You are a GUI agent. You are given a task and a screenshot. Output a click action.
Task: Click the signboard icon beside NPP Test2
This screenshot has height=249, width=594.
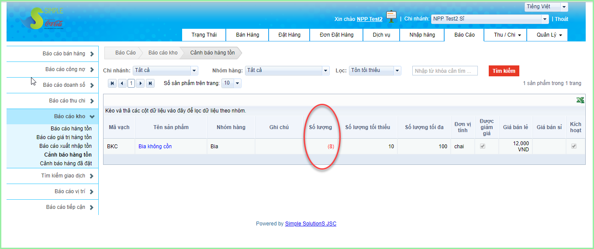click(391, 17)
